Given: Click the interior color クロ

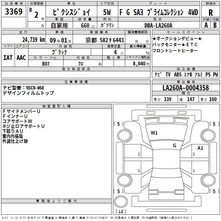Looking at the screenshot, I should 81,64.
